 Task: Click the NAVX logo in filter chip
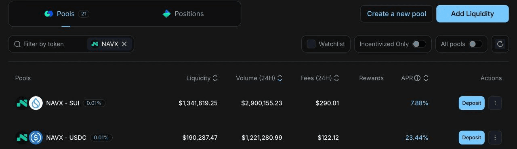point(95,44)
